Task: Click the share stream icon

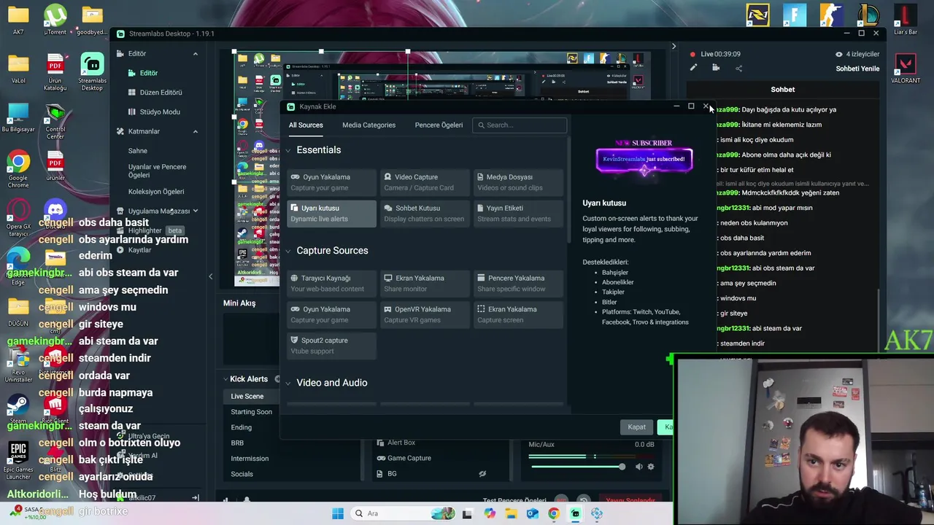Action: [738, 69]
